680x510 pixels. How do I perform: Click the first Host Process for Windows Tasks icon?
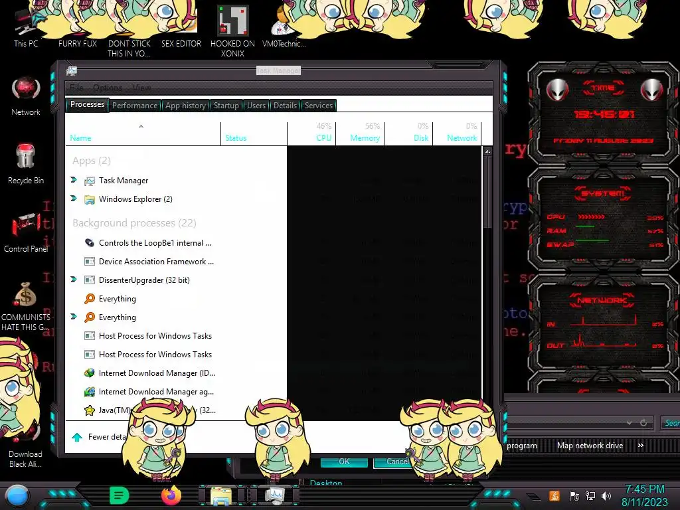click(90, 336)
